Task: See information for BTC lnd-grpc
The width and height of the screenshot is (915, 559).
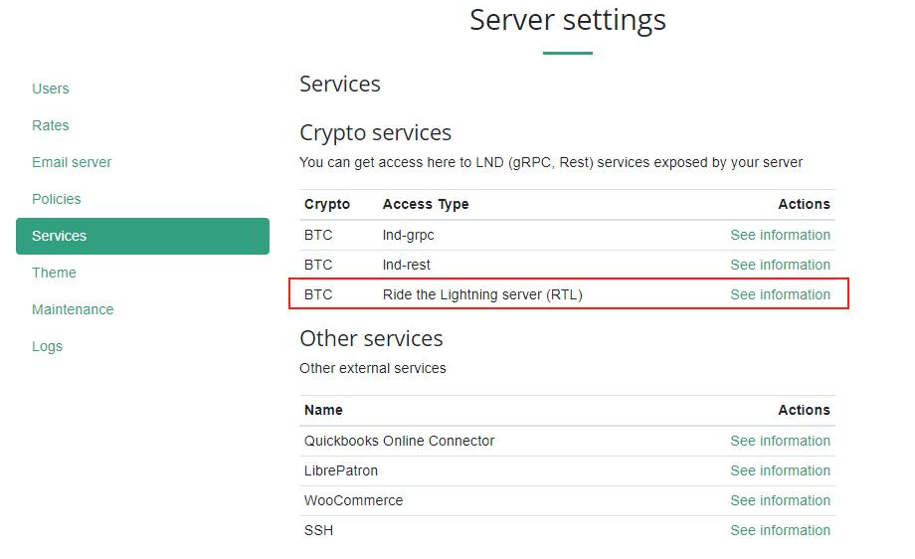Action: point(780,235)
